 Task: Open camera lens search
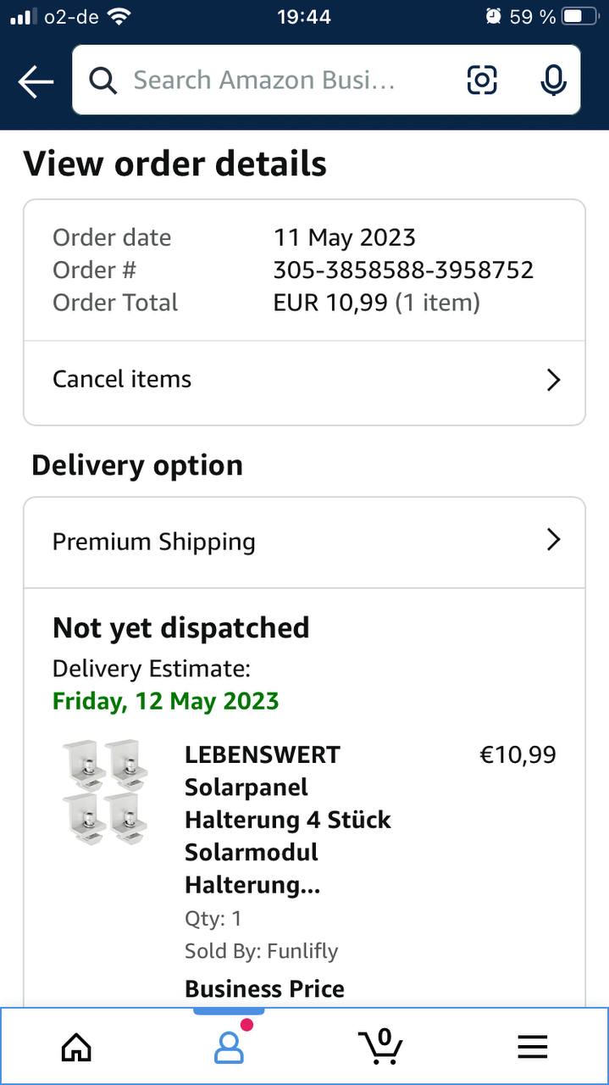(482, 81)
